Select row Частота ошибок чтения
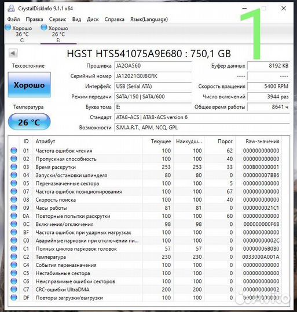 (145, 151)
